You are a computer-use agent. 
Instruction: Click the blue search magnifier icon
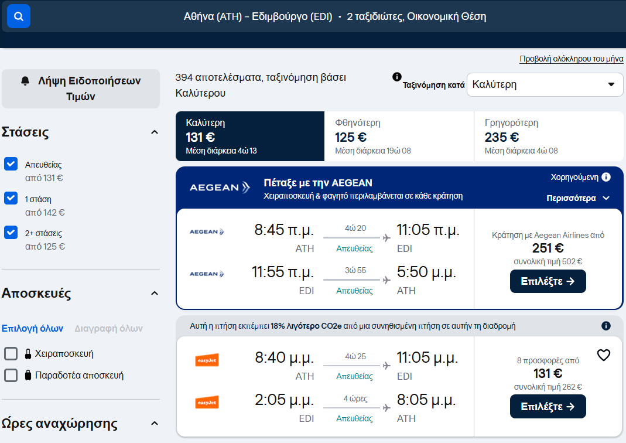pos(19,16)
